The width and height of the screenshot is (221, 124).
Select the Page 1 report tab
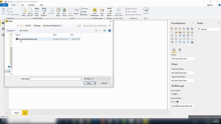coord(17,113)
